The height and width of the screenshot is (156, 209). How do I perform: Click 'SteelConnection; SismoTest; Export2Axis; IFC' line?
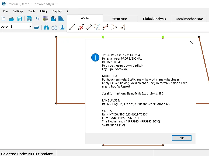point(133,93)
